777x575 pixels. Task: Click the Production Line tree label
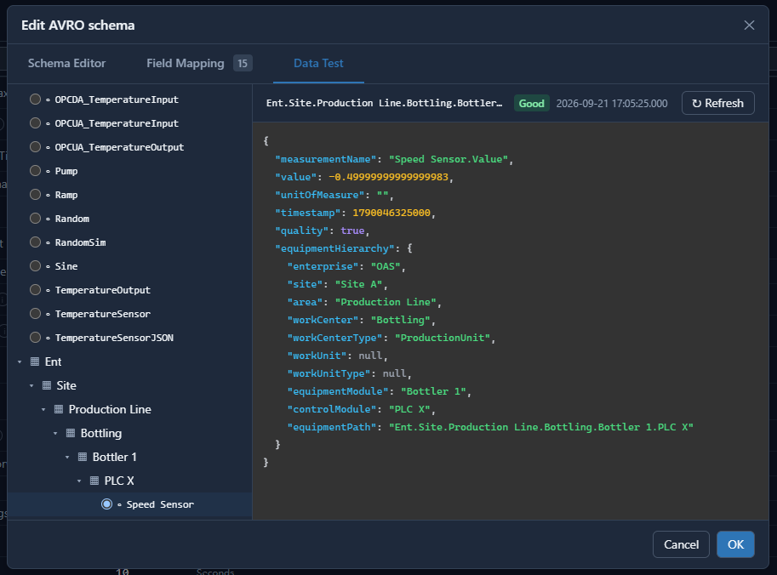point(110,409)
